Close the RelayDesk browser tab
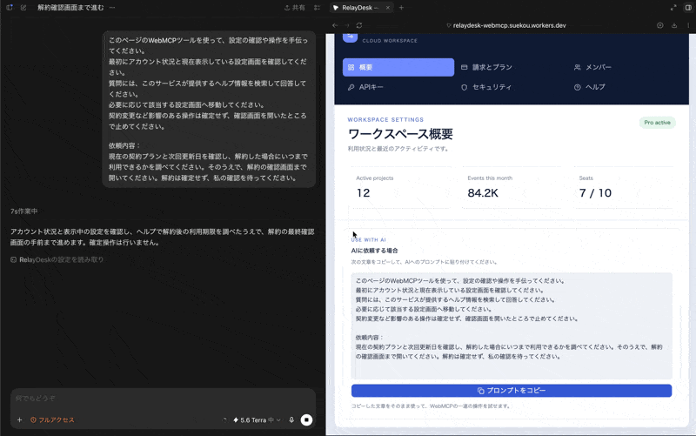 (x=387, y=8)
